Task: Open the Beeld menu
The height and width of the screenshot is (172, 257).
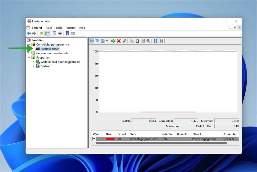Action: coord(59,28)
